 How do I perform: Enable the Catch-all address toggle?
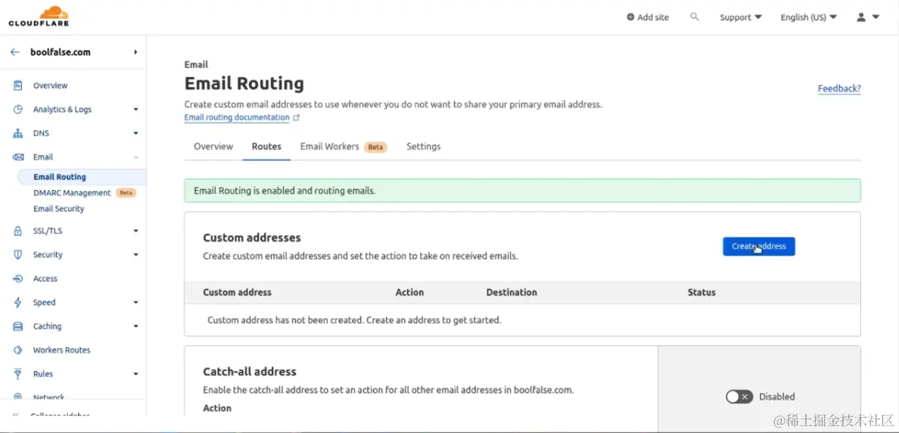tap(739, 397)
